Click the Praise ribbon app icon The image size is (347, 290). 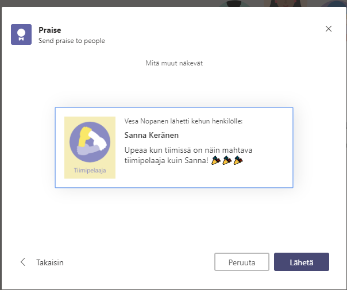[x=21, y=34]
